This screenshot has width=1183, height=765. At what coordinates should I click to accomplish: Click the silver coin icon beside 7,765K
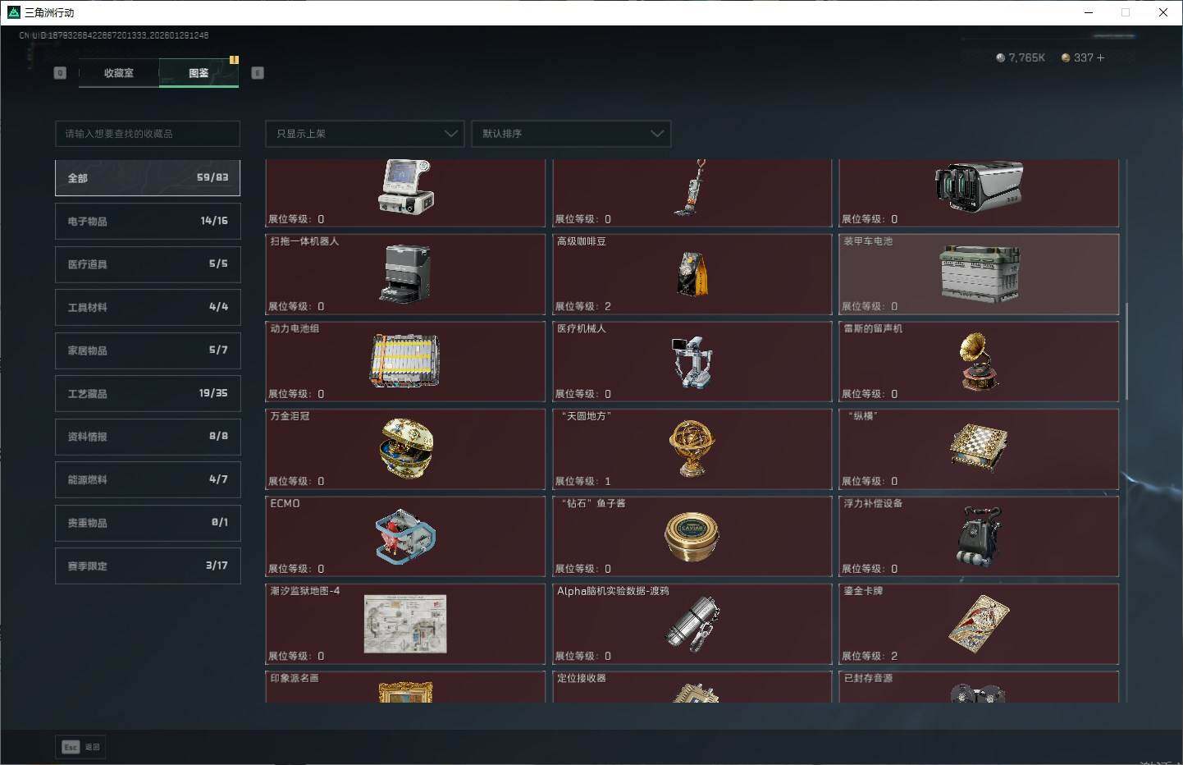1000,57
